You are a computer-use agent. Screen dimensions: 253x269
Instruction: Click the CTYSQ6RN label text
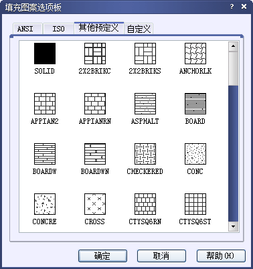[x=145, y=221]
